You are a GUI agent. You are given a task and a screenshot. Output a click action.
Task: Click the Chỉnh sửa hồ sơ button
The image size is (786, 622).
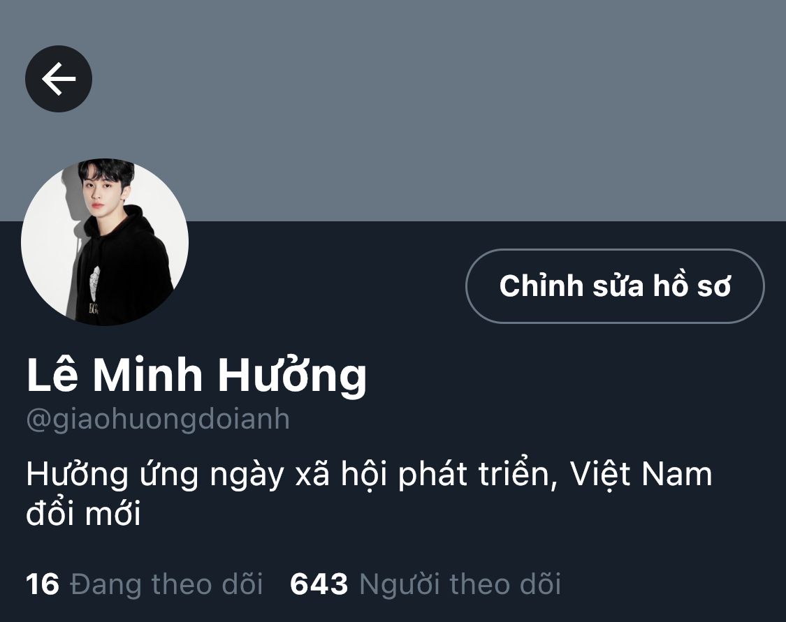click(615, 286)
